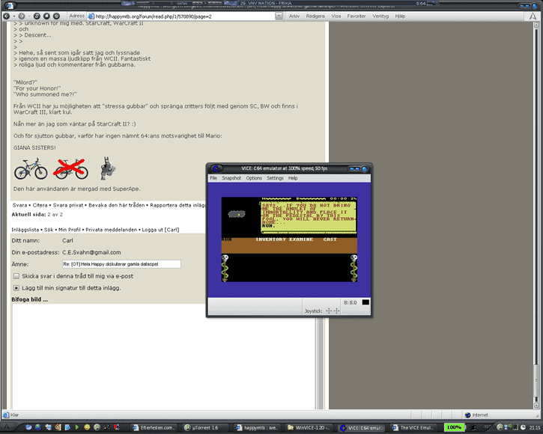
Task: Open the Arkiv menu in Internet Explorer
Action: pos(294,16)
